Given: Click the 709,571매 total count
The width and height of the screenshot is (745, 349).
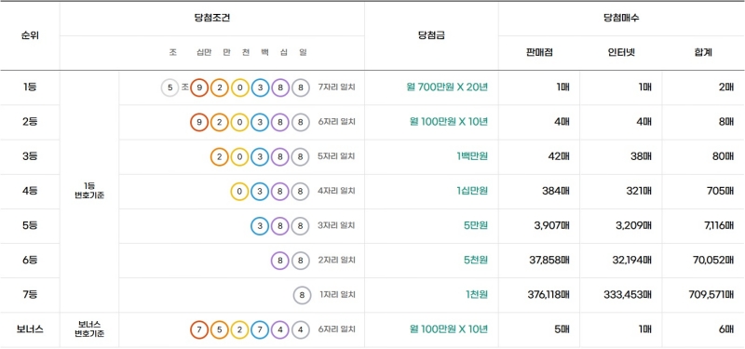Looking at the screenshot, I should click(711, 294).
